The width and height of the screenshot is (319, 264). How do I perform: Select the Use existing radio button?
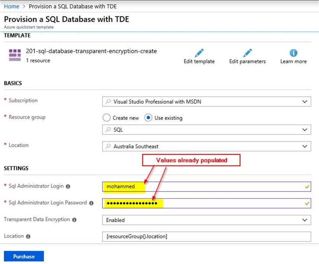(x=148, y=118)
